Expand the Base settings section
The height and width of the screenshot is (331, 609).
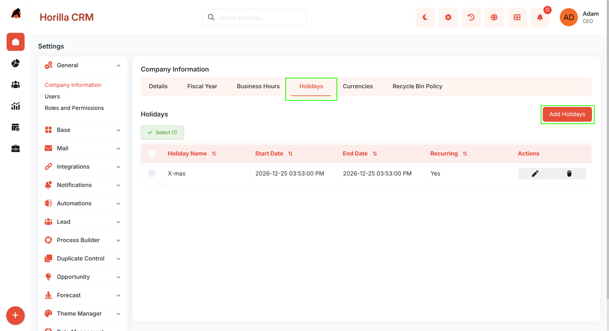83,130
